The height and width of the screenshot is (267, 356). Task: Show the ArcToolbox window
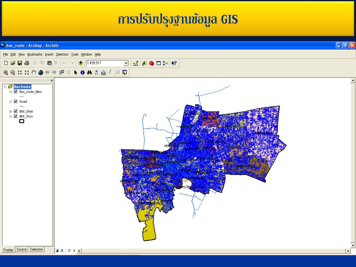point(152,63)
